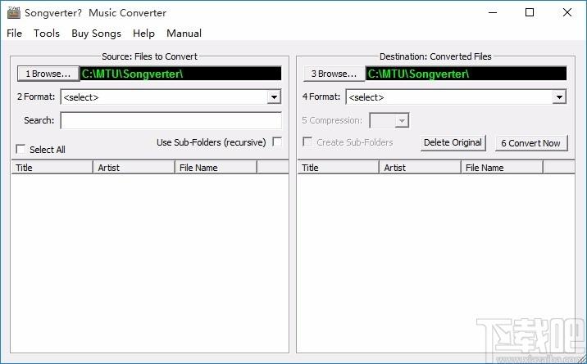
Task: Open the Manual menu
Action: click(184, 34)
